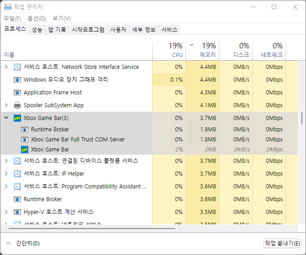Sort by the 디스크 column header
This screenshot has height=255, width=306.
click(236, 51)
